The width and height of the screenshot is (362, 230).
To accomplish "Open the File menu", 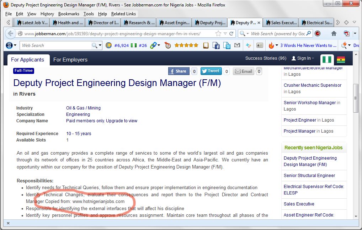I will tap(9, 14).
